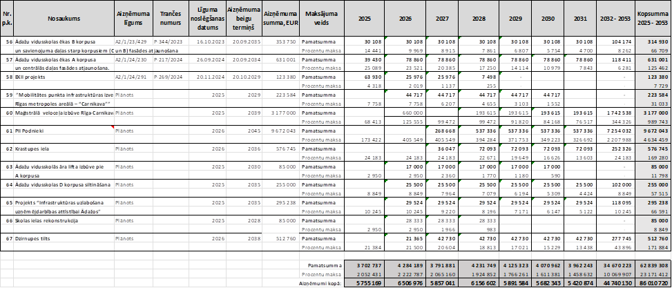Viewport: 672px width, 288px height.
Task: Select the Maksājuma veids header cell
Action: click(x=318, y=17)
